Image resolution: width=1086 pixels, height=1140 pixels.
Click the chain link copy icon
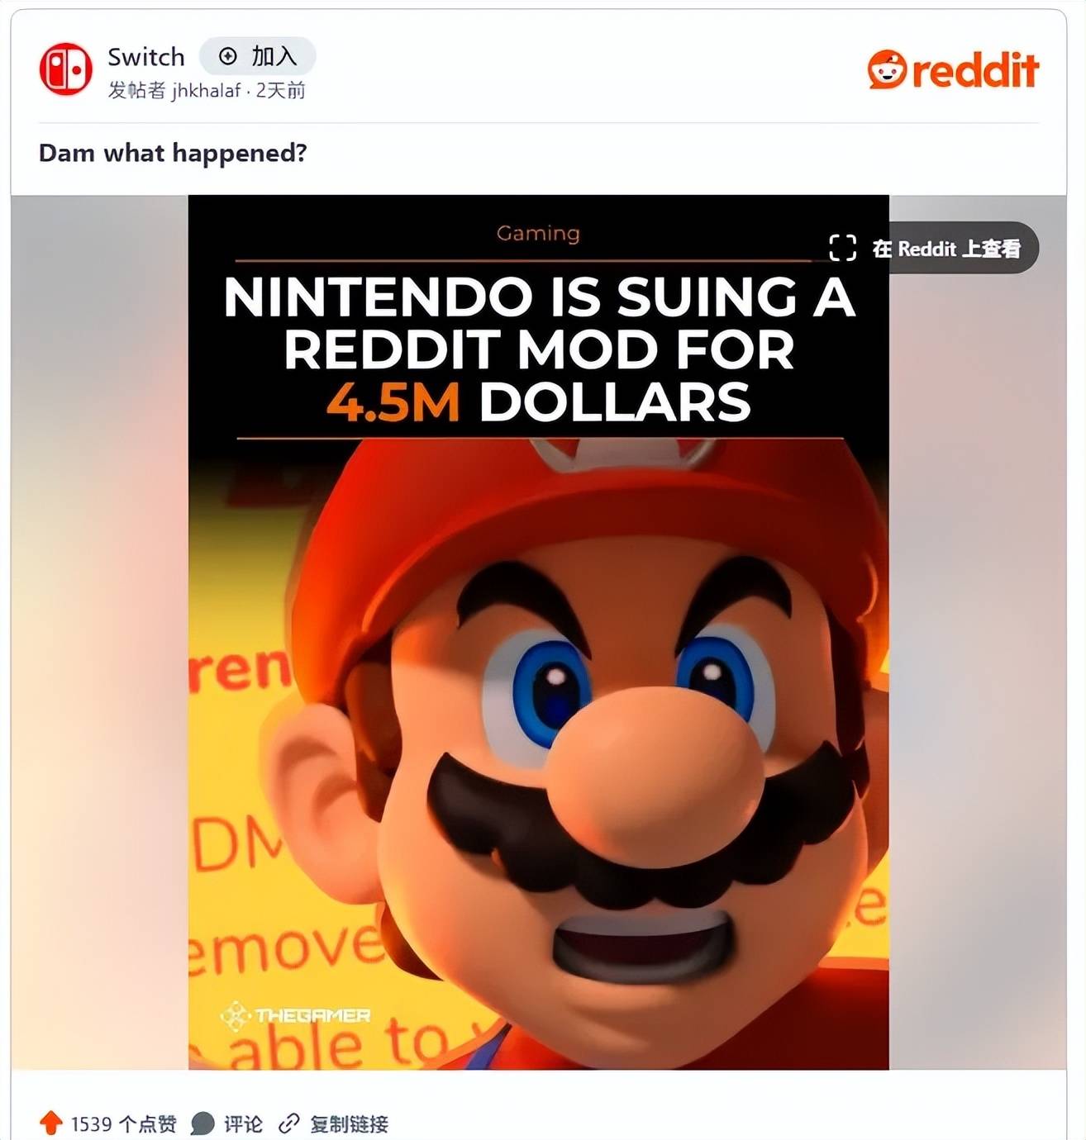coord(288,1123)
